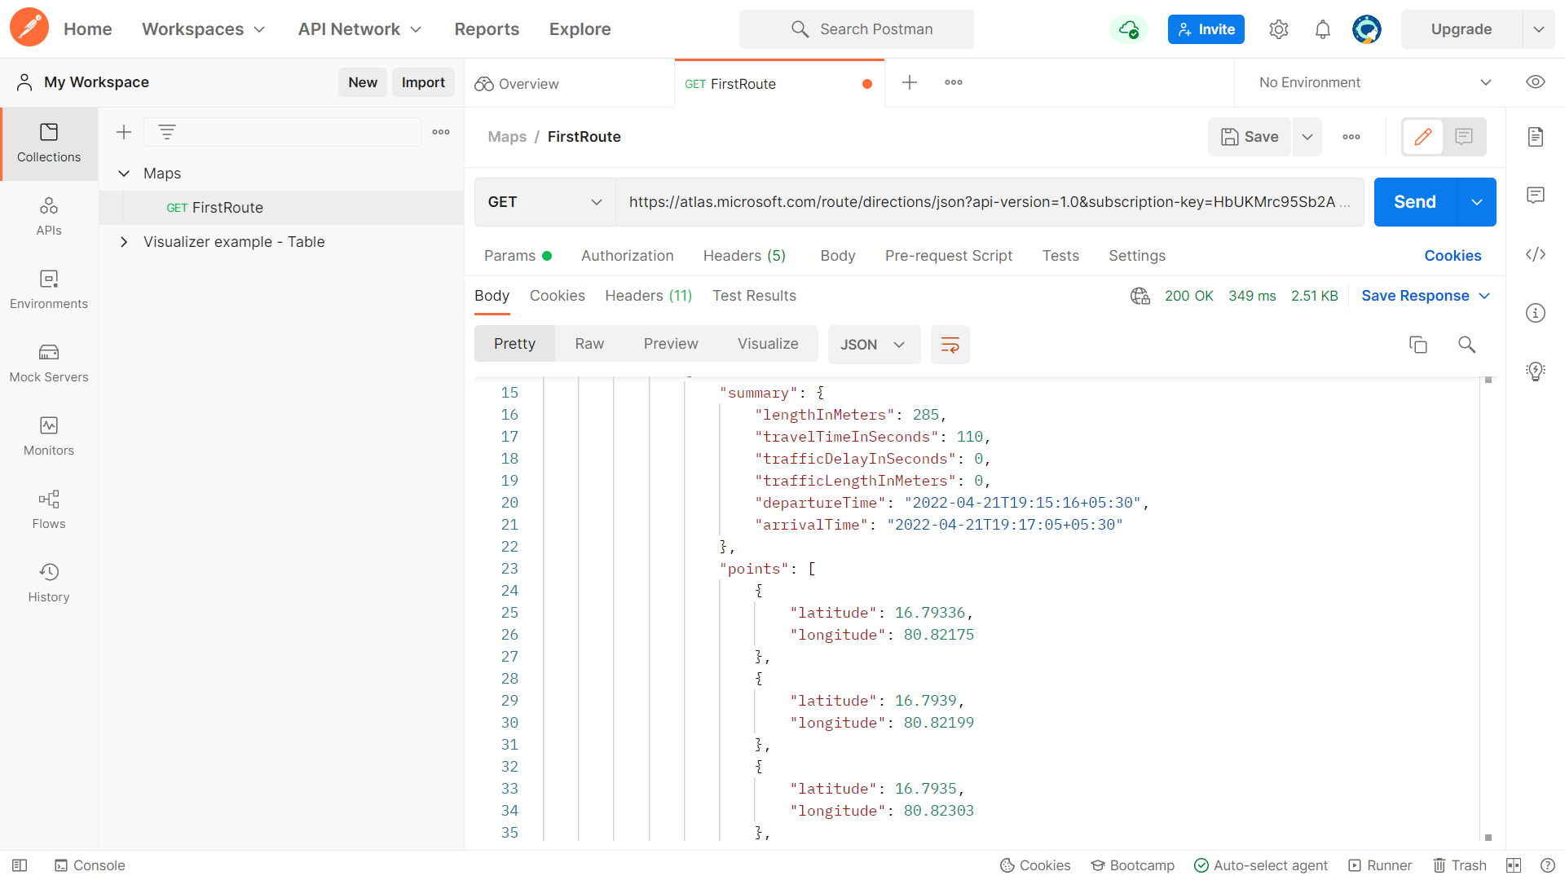Click the Search Postman field

pos(857,29)
